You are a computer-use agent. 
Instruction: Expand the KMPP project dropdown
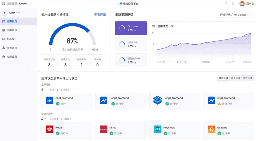(14, 13)
